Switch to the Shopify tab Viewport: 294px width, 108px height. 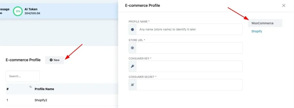[x=257, y=31]
